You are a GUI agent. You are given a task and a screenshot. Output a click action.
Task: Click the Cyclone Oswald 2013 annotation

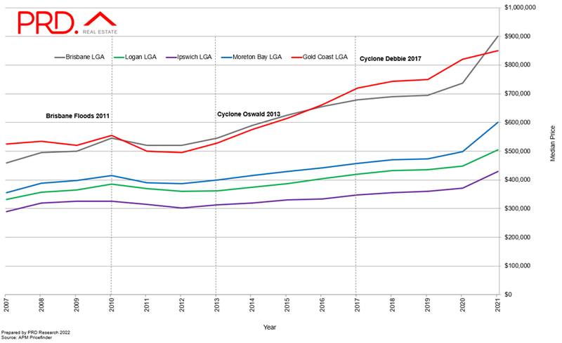pyautogui.click(x=249, y=114)
